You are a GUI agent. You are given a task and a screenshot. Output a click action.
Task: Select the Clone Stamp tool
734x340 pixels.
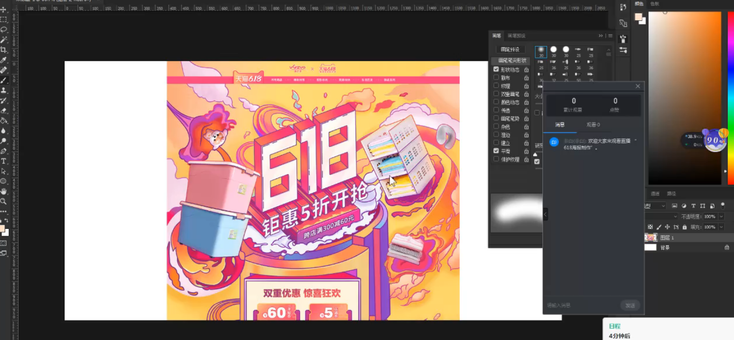4,90
